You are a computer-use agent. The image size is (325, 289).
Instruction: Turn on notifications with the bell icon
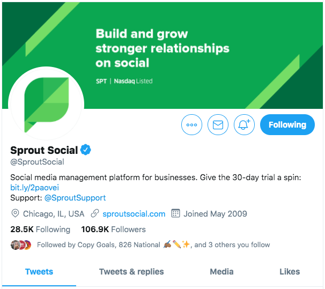[244, 125]
